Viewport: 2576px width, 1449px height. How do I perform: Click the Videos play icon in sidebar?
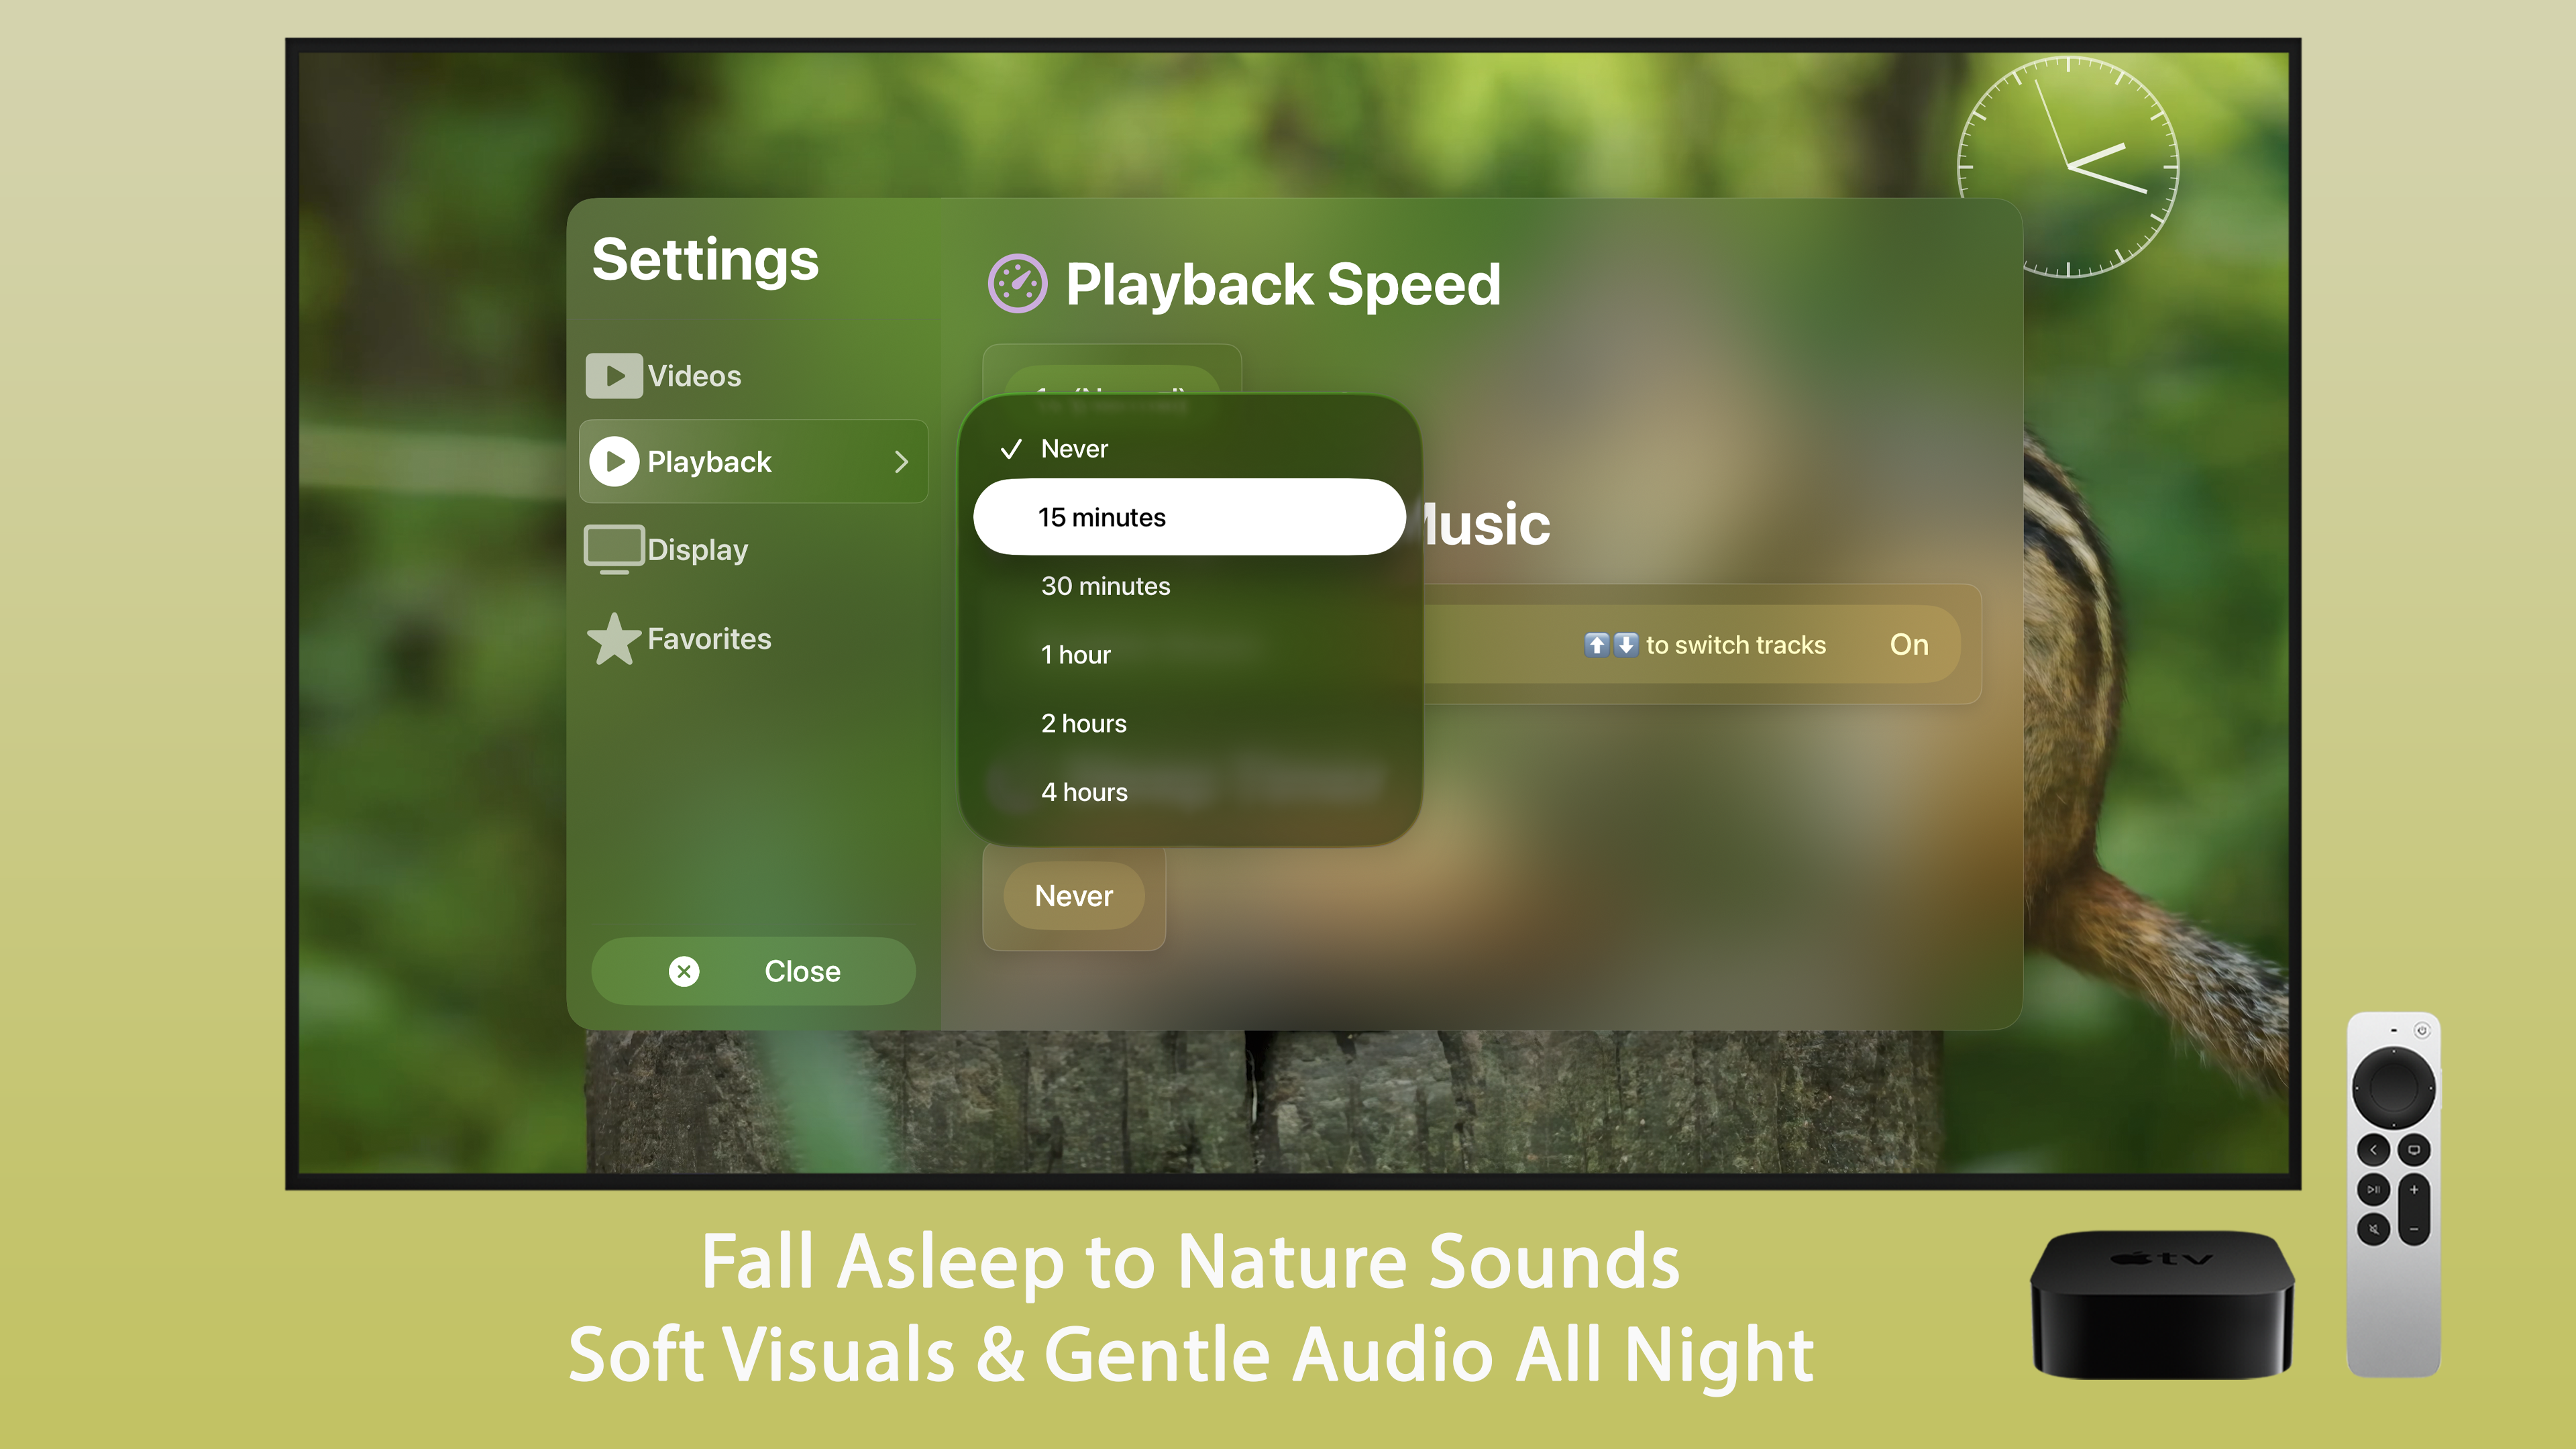[613, 376]
